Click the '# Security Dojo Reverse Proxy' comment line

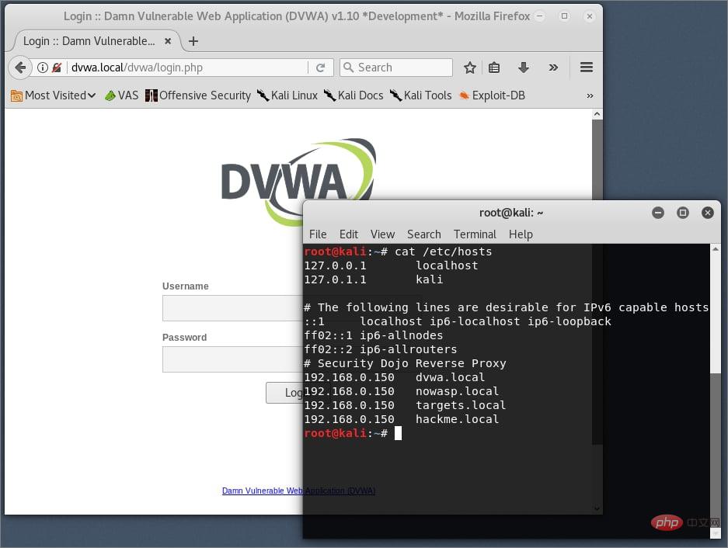point(405,364)
